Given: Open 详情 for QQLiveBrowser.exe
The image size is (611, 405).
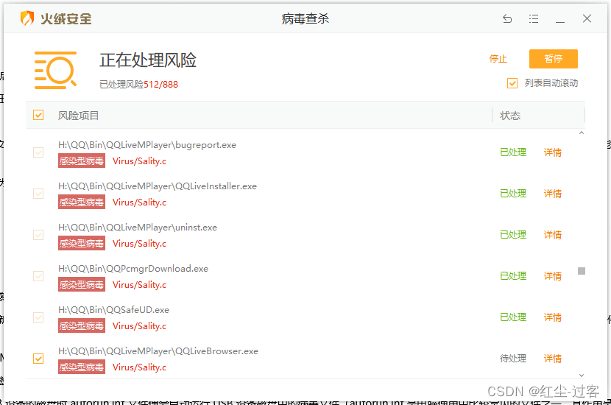Looking at the screenshot, I should [x=553, y=359].
